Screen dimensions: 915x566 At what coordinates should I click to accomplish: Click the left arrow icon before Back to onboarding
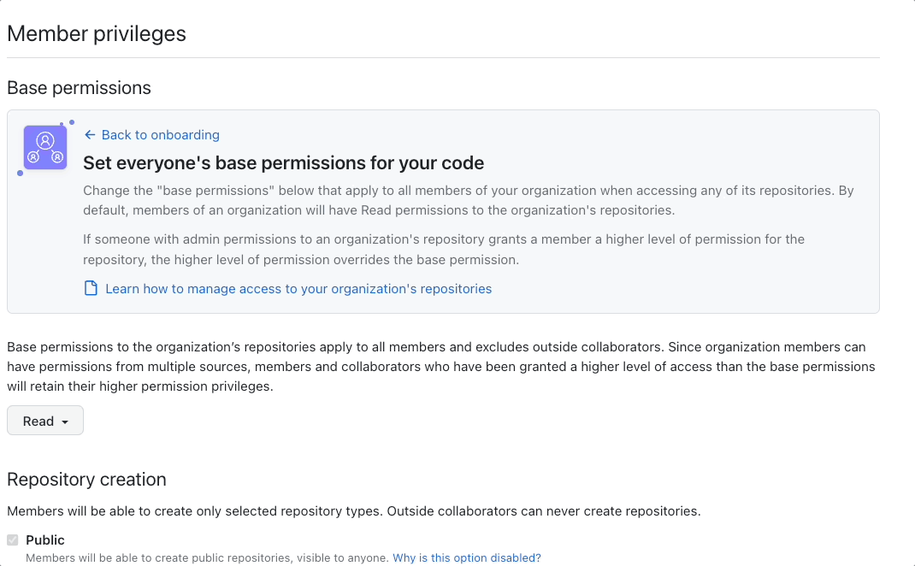pos(89,134)
